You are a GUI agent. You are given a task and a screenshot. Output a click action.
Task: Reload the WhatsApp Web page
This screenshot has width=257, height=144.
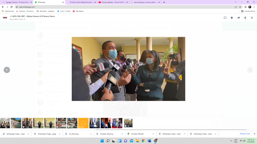click(x=11, y=7)
